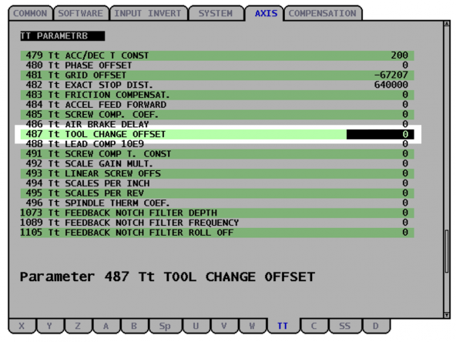
Task: Select the INPUT INVERT tab
Action: [148, 13]
